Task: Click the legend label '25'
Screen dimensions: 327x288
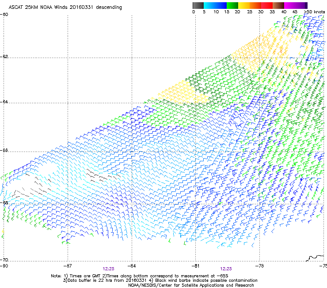Action: click(250, 12)
